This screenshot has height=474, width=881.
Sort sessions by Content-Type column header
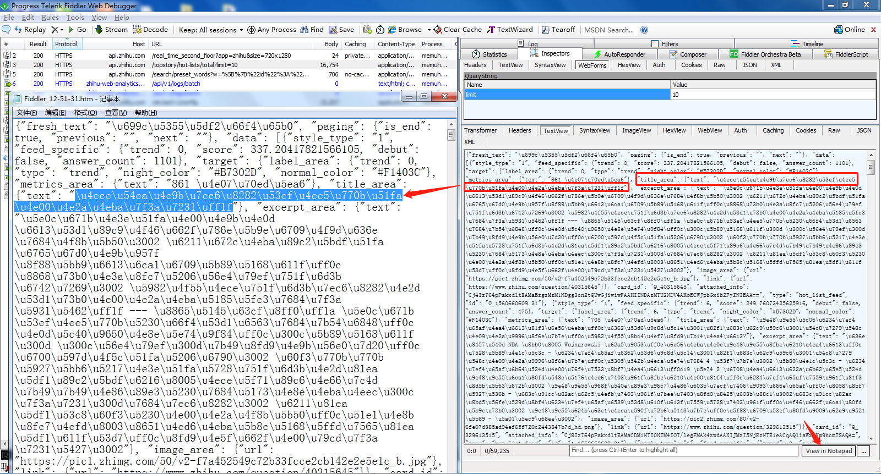click(x=396, y=44)
